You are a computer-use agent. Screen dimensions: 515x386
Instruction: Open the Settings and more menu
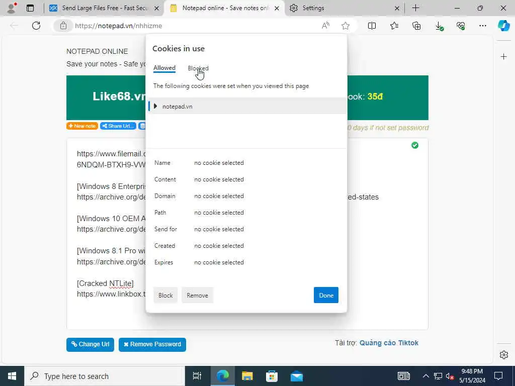tap(482, 26)
